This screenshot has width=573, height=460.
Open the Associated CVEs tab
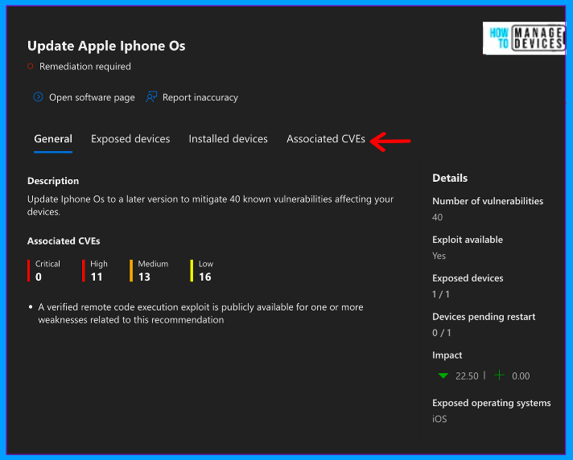pyautogui.click(x=326, y=139)
